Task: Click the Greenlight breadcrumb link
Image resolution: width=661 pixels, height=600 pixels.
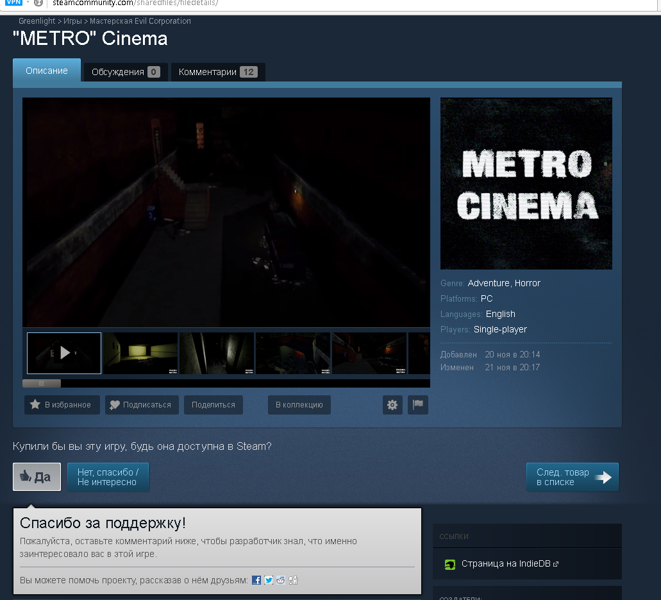Action: click(37, 21)
